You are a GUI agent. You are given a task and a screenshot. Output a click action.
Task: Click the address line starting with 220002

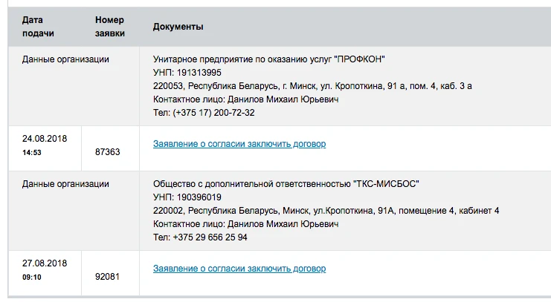tap(326, 211)
